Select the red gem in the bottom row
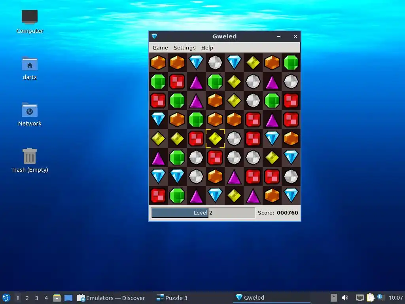Image resolution: width=405 pixels, height=304 pixels. pos(158,196)
